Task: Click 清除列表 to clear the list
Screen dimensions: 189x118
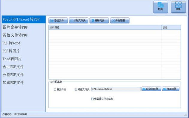Action: [99, 20]
